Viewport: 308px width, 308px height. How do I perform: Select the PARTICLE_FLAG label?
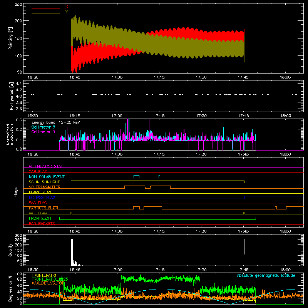point(44,208)
